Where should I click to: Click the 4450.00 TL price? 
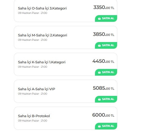pyautogui.click(x=103, y=61)
